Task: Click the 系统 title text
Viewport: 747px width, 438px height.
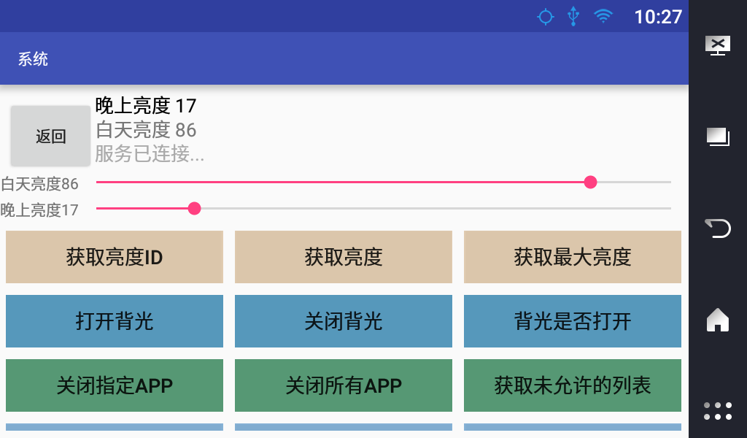Action: [x=33, y=59]
